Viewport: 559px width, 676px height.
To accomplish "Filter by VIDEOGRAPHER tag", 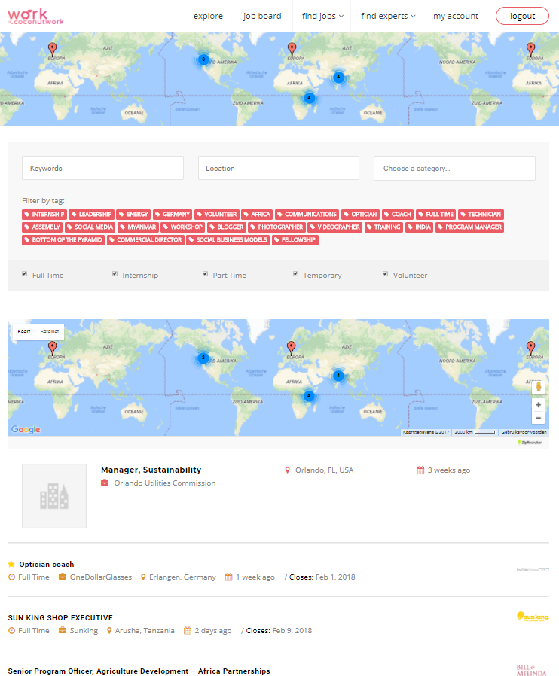I will pos(334,227).
